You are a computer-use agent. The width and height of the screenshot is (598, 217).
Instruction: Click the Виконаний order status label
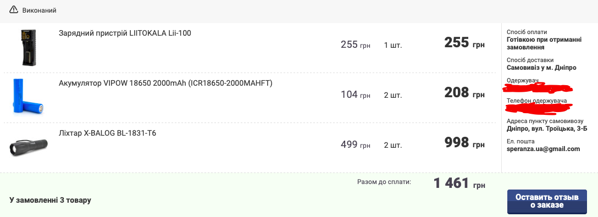pos(39,10)
